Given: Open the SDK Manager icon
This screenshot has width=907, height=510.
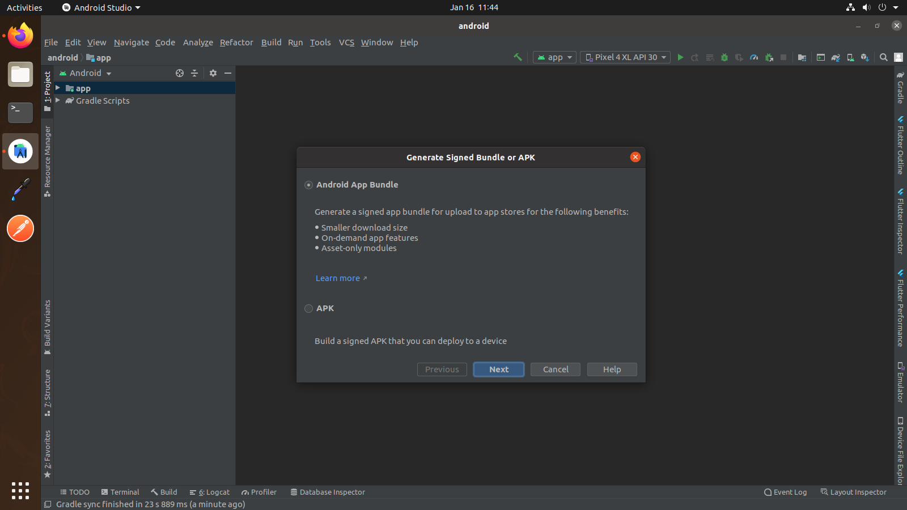Looking at the screenshot, I should coord(864,57).
